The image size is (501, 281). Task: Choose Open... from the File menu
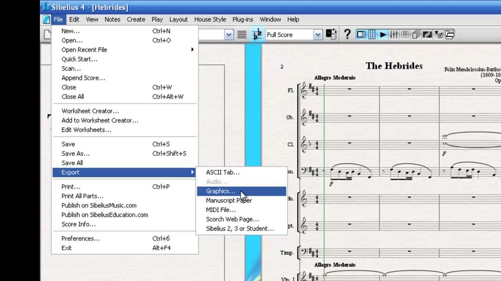click(125, 40)
